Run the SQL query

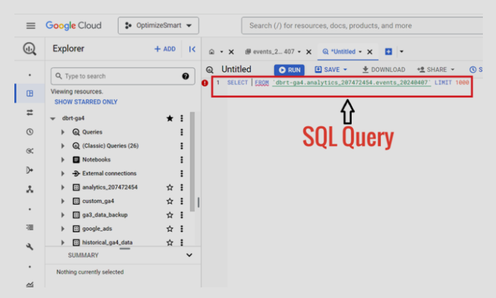(x=289, y=70)
